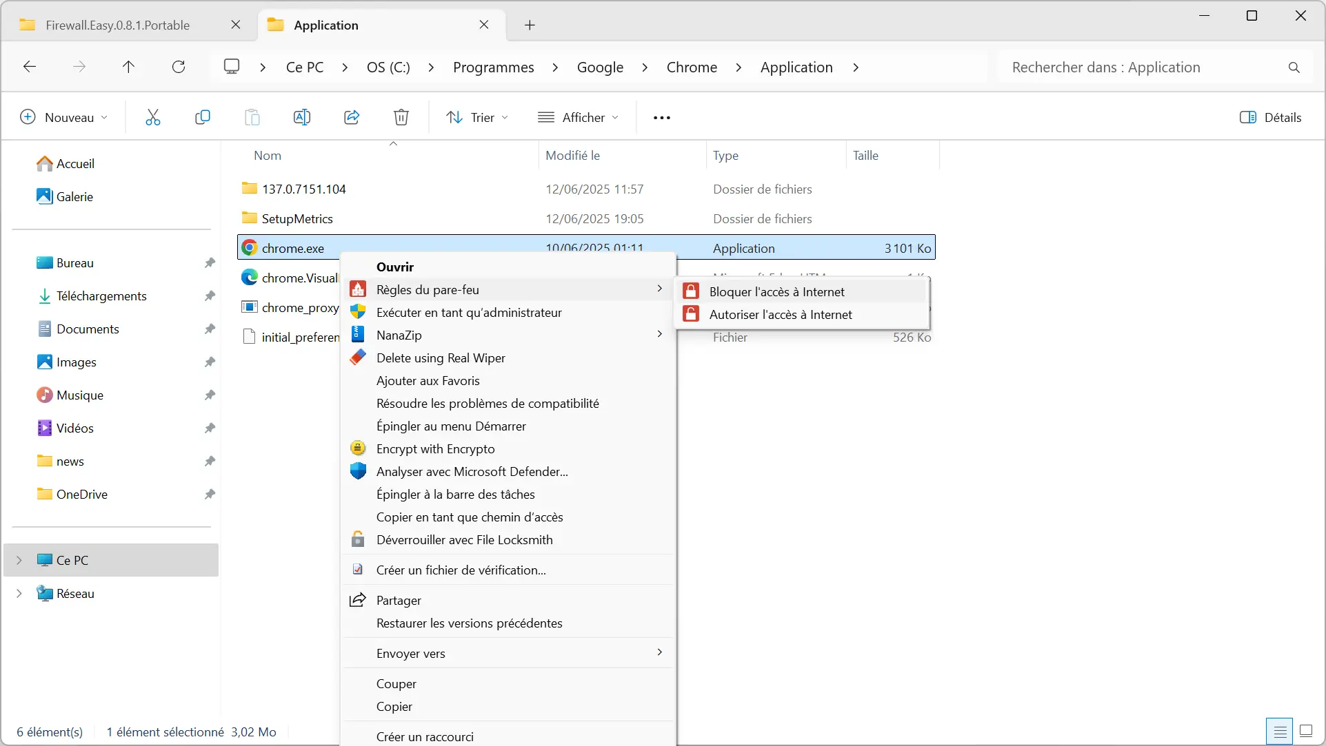Viewport: 1326px width, 746px height.
Task: Expand the Envoyer vers submenu arrow
Action: pyautogui.click(x=660, y=652)
